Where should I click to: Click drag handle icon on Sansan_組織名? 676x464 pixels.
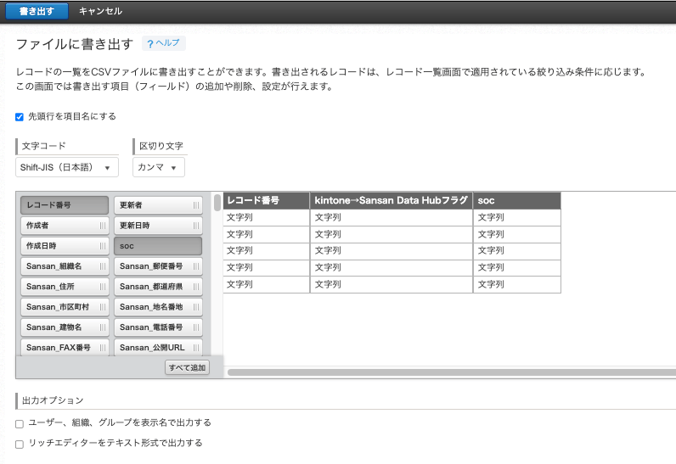[103, 266]
